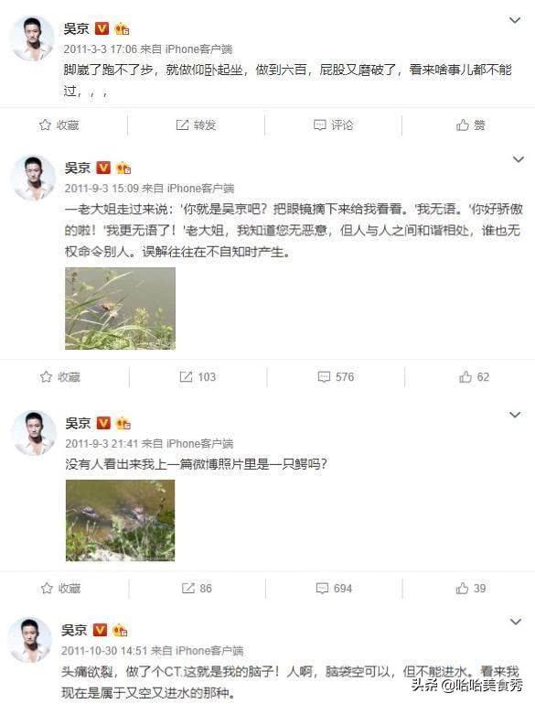This screenshot has height=704, width=535.
Task: Favorite the first post with the 收藏 star
Action: (59, 125)
